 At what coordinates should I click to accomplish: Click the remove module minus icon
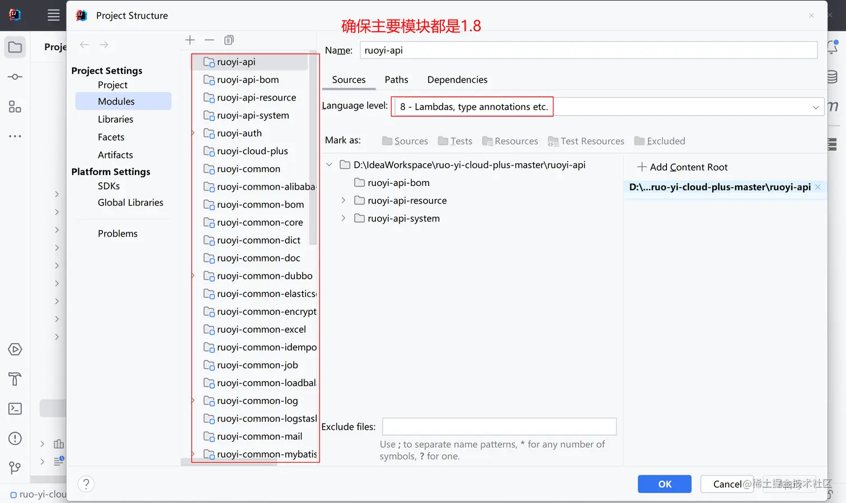[x=209, y=40]
